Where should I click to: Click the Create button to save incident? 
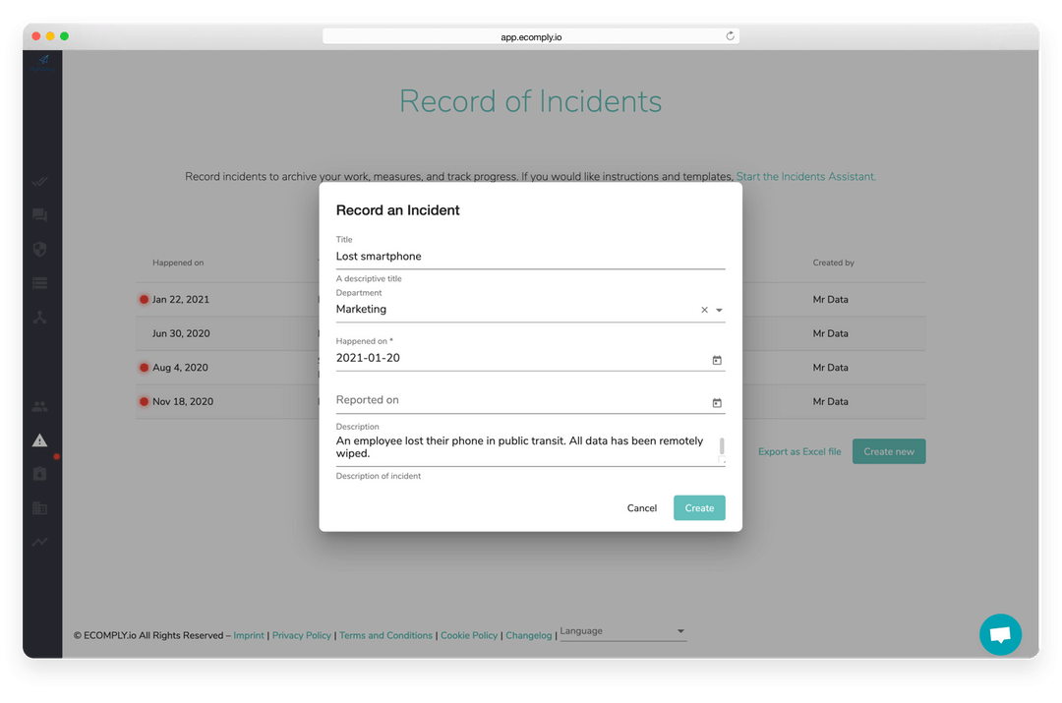coord(699,508)
